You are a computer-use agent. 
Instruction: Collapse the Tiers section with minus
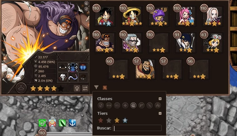160,113
